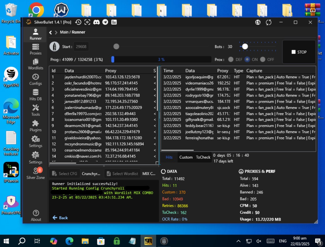
Task: Select the IPVanish desktop icon
Action: (x=11, y=172)
